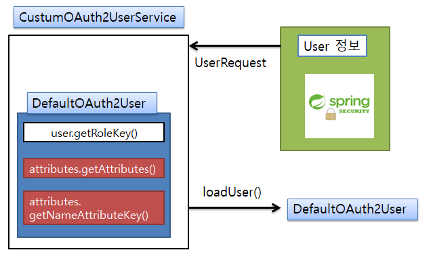Select the attributes.getAttributes() red box
The height and width of the screenshot is (267, 431).
(94, 168)
